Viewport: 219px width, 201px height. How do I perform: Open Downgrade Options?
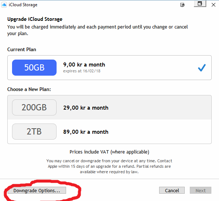tap(36, 190)
